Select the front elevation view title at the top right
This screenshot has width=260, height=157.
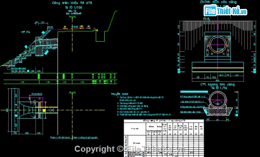[x=218, y=2]
